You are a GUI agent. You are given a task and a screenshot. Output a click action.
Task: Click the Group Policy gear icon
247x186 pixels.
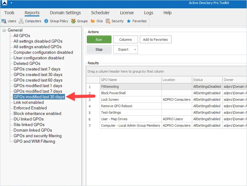click(x=46, y=21)
